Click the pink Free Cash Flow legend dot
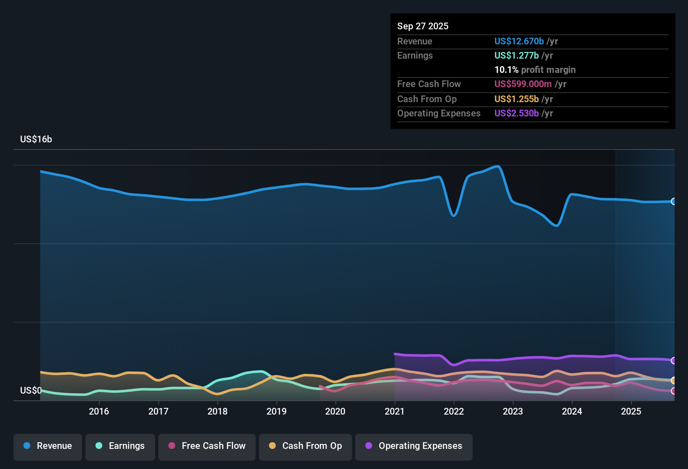The height and width of the screenshot is (469, 688). 172,446
